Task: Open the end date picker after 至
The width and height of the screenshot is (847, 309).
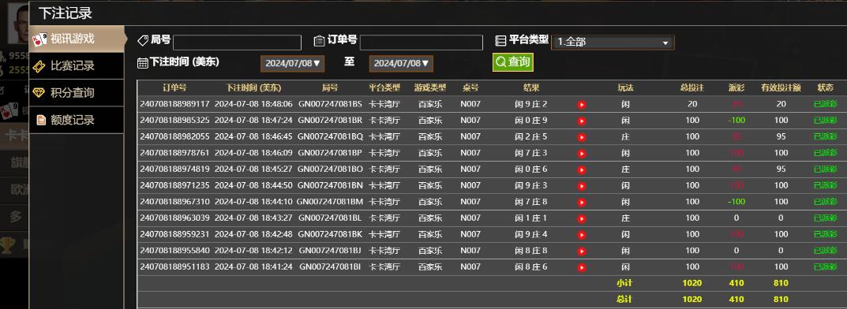Action: tap(401, 63)
